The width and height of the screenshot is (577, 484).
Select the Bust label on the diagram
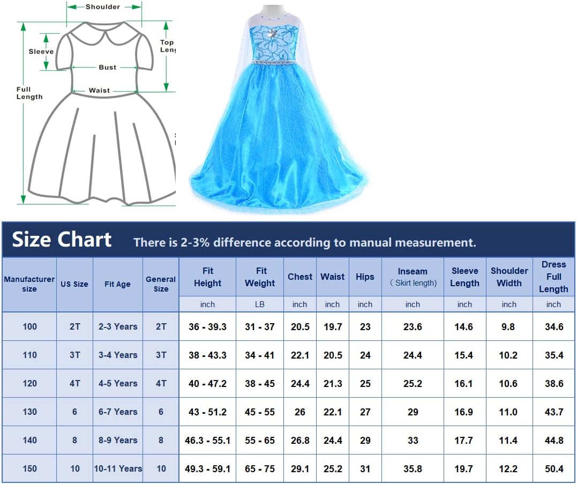(x=107, y=68)
